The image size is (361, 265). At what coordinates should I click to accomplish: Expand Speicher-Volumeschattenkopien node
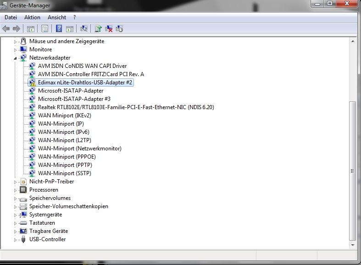[x=15, y=207]
